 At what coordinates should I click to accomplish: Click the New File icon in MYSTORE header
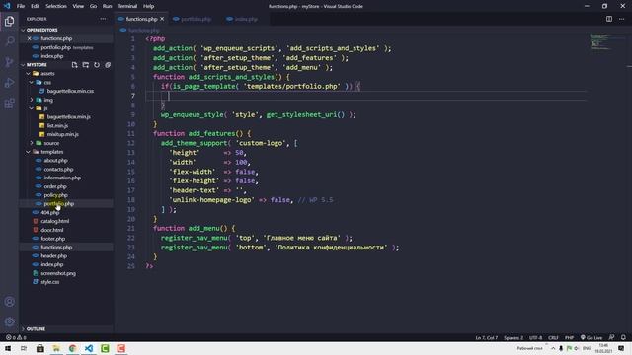(x=75, y=65)
